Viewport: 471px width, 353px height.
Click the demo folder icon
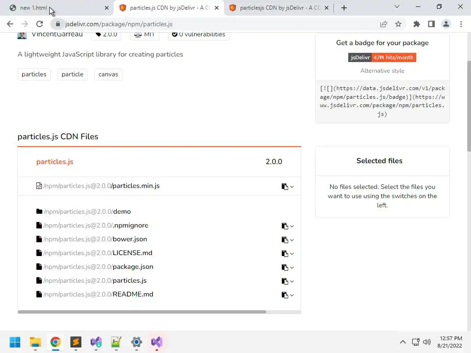pyautogui.click(x=39, y=211)
